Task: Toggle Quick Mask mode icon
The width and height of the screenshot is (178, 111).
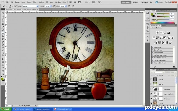Action: click(x=3, y=83)
